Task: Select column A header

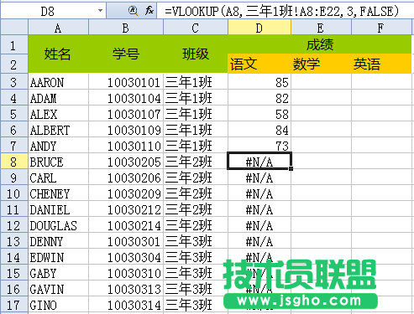Action: point(58,28)
